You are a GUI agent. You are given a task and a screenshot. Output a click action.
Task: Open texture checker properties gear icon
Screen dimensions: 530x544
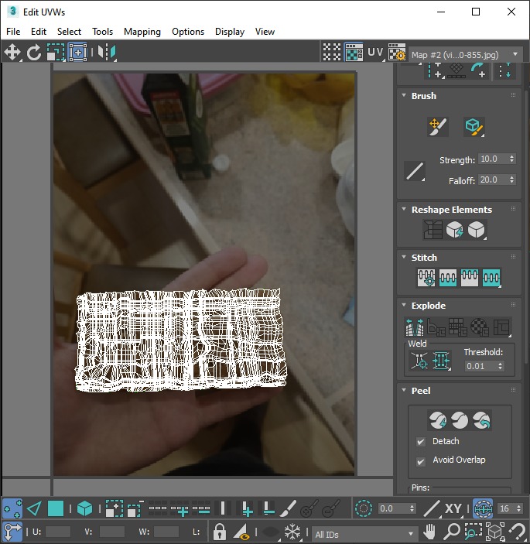click(397, 53)
